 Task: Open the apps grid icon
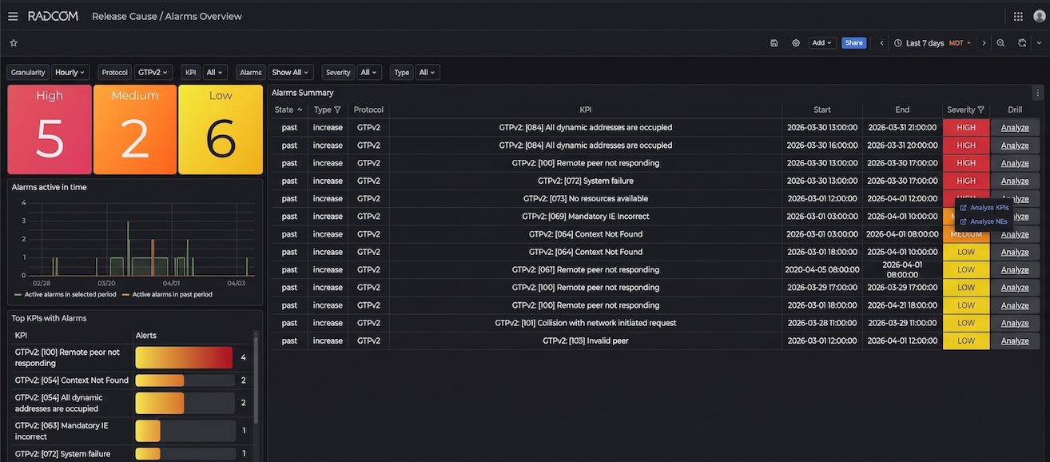pos(1018,16)
